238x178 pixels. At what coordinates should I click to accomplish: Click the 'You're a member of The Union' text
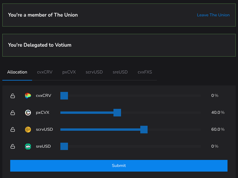(43, 15)
